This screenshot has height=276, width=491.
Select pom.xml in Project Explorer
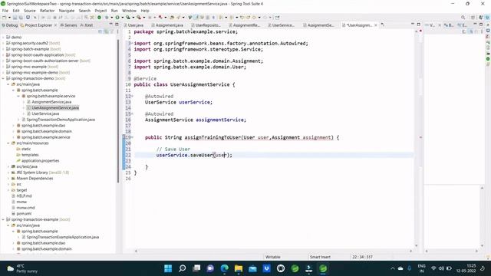24,214
